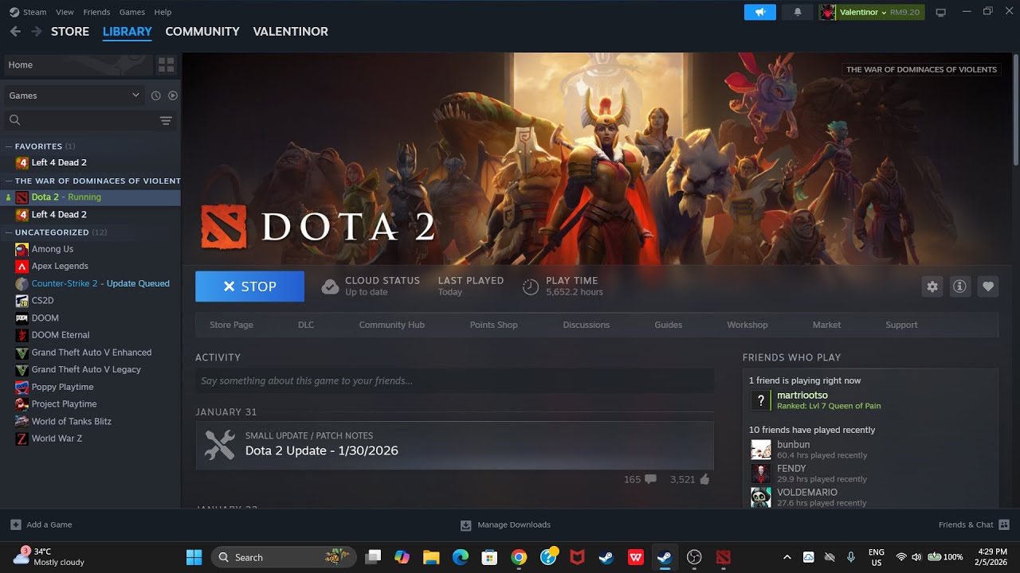Open Manage Downloads
1020x573 pixels.
click(505, 524)
